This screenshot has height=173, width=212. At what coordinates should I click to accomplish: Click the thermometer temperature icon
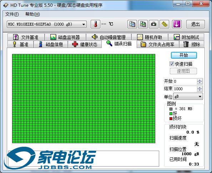95,24
